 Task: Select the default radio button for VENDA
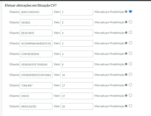130,22
